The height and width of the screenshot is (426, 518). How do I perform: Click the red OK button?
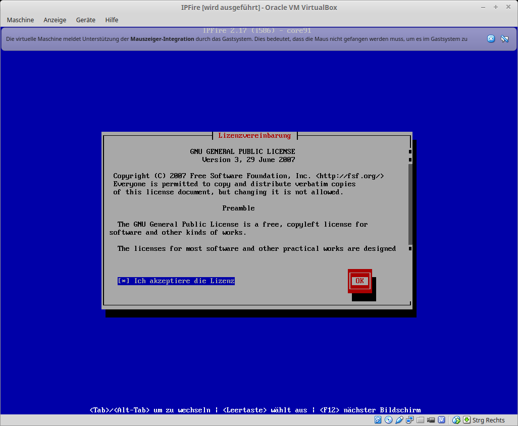tap(360, 281)
